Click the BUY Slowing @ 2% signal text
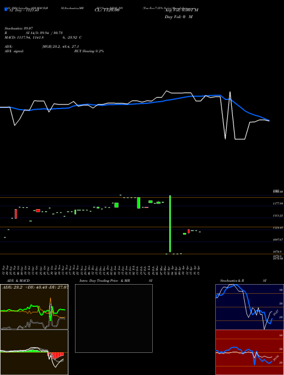The height and width of the screenshot is (375, 284). (89, 51)
